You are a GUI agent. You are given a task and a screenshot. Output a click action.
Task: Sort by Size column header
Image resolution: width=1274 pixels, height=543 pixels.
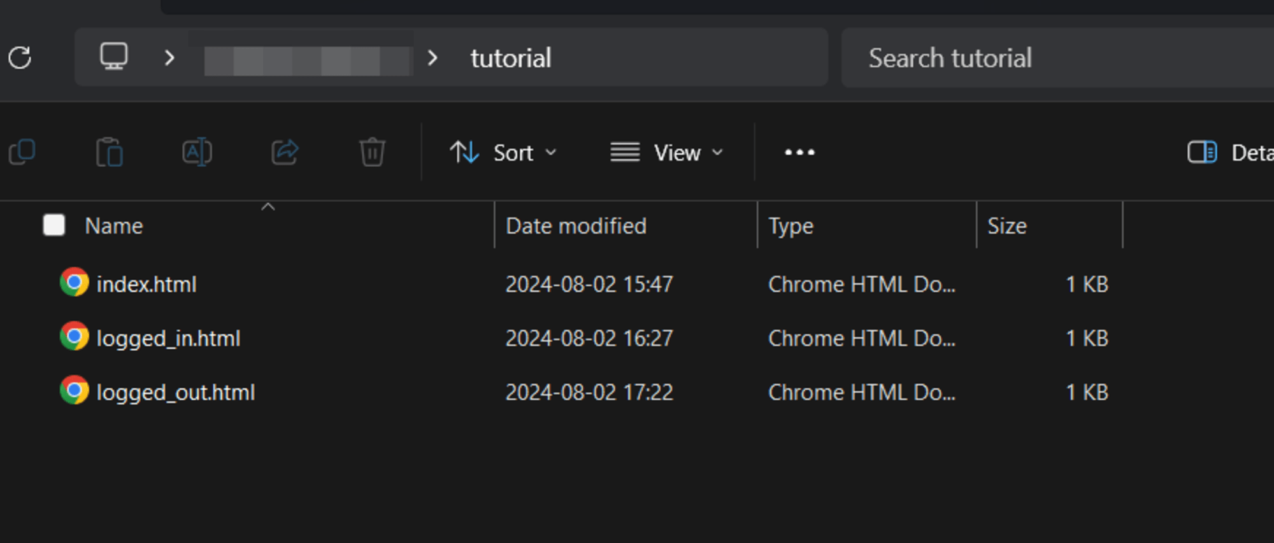(x=1007, y=226)
